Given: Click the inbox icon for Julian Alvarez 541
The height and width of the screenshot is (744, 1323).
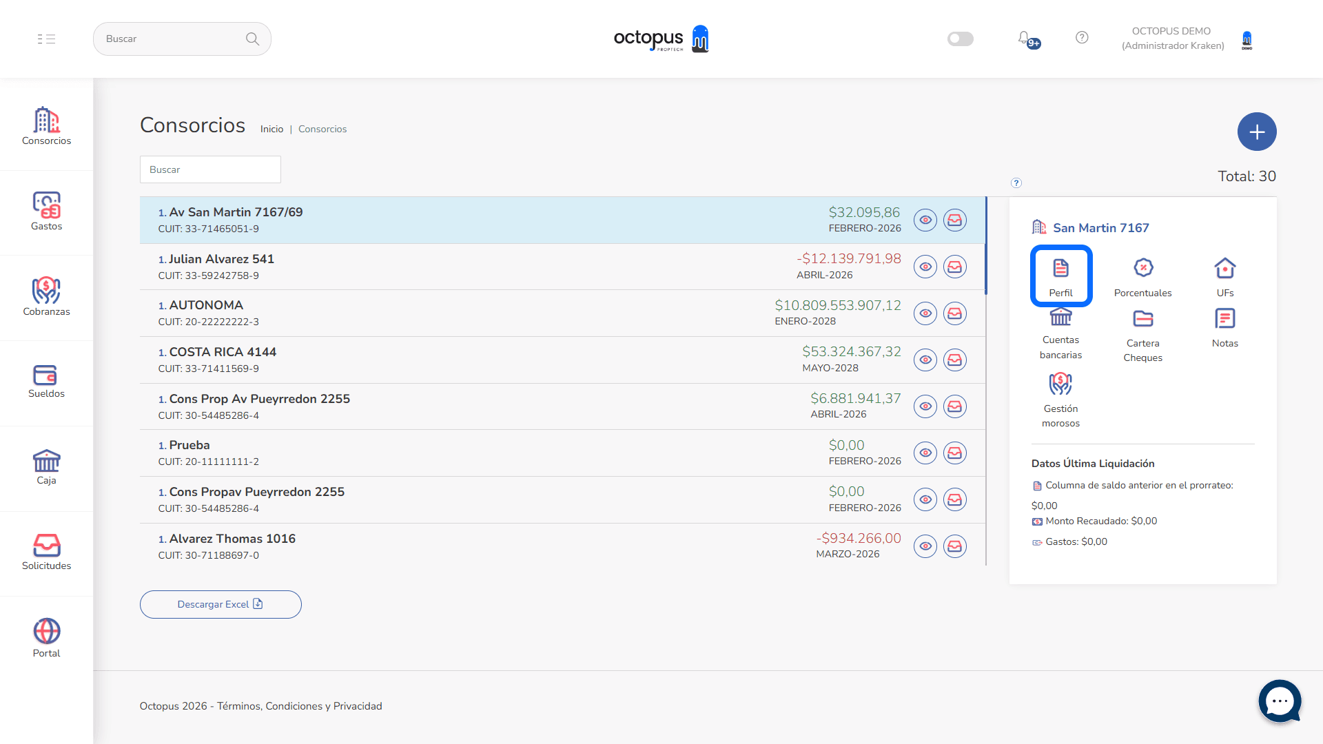Looking at the screenshot, I should pyautogui.click(x=954, y=267).
